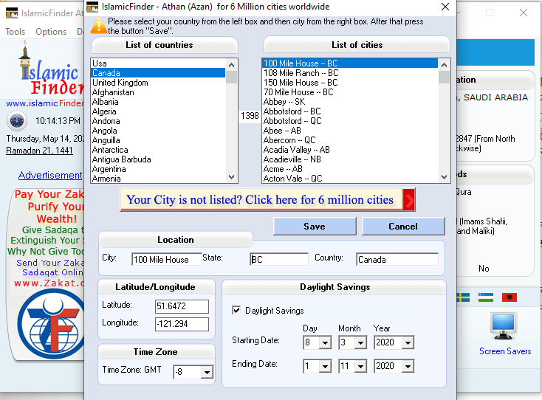Image resolution: width=542 pixels, height=400 pixels.
Task: Click the Islamic Finder logo in main window
Action: pos(50,69)
